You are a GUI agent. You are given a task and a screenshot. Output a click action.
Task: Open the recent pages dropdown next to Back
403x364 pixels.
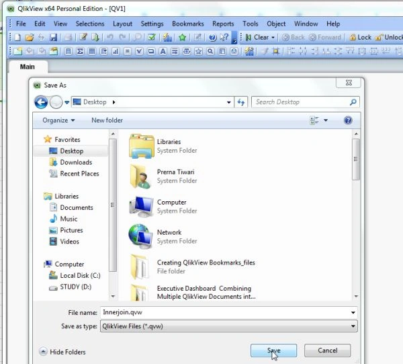66,102
